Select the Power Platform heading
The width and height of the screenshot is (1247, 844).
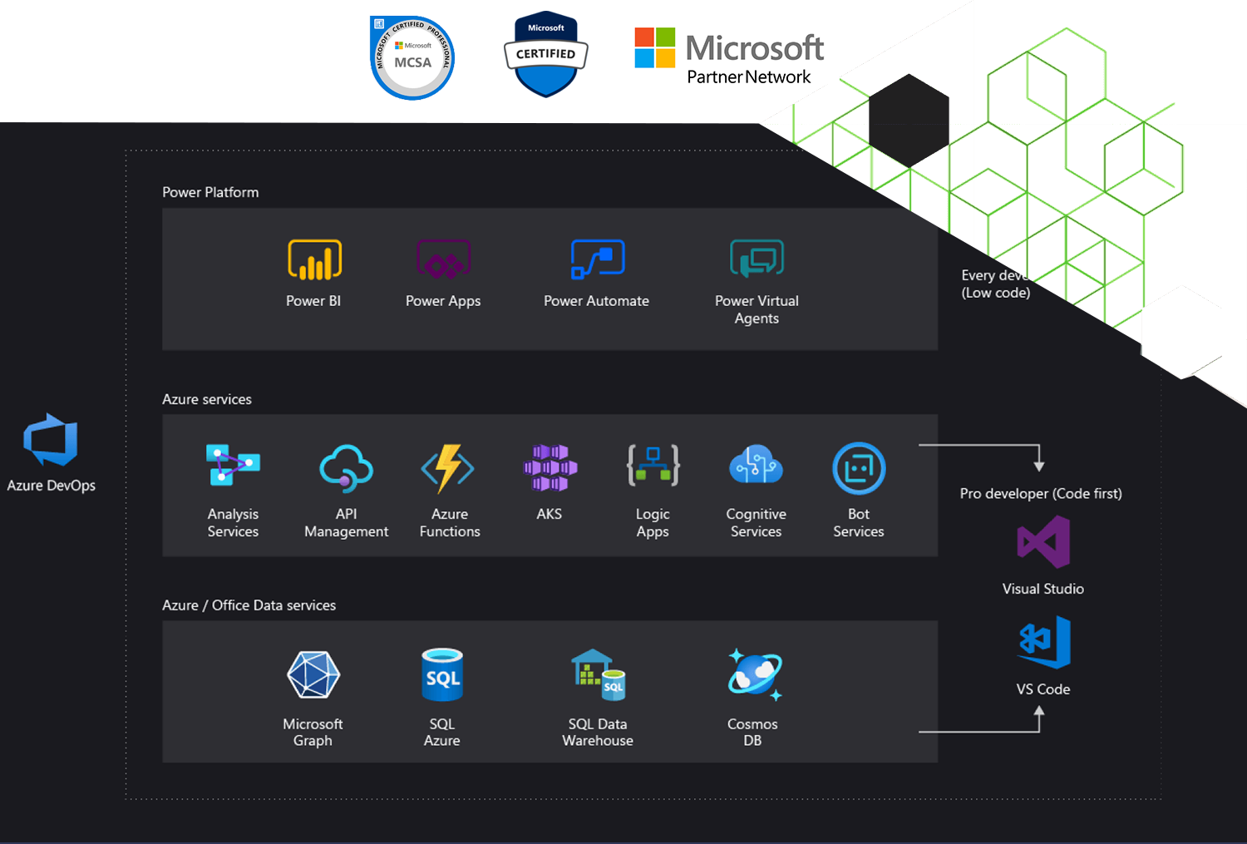point(210,192)
